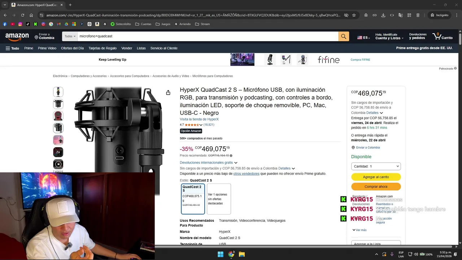Viewport: 462px width, 260px height.
Task: Go to the Amazon home logo
Action: (x=17, y=36)
